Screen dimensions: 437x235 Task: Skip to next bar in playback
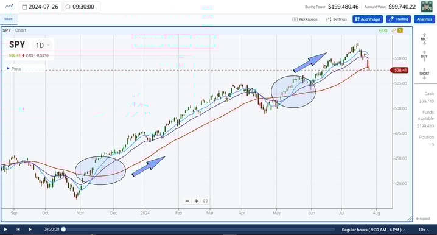(30, 230)
